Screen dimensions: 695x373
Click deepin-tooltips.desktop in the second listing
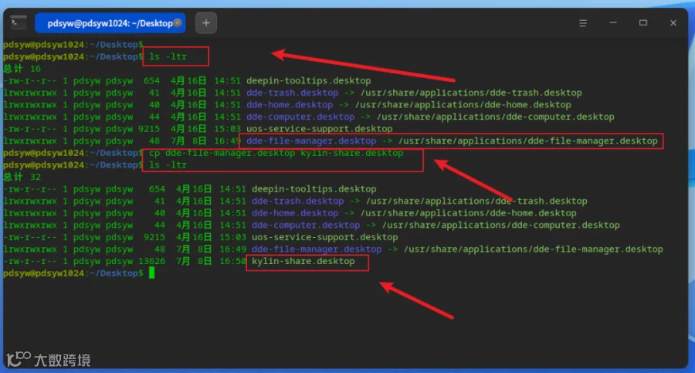point(314,189)
